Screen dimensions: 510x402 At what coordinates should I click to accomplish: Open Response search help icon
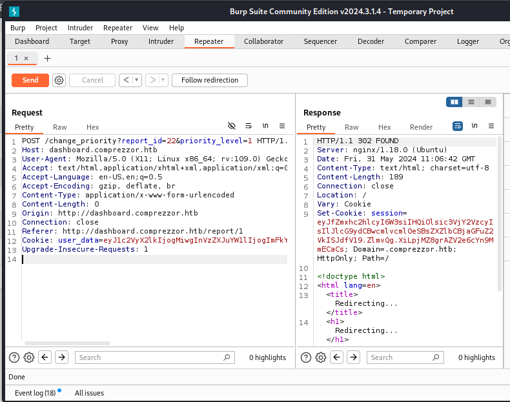coord(306,357)
